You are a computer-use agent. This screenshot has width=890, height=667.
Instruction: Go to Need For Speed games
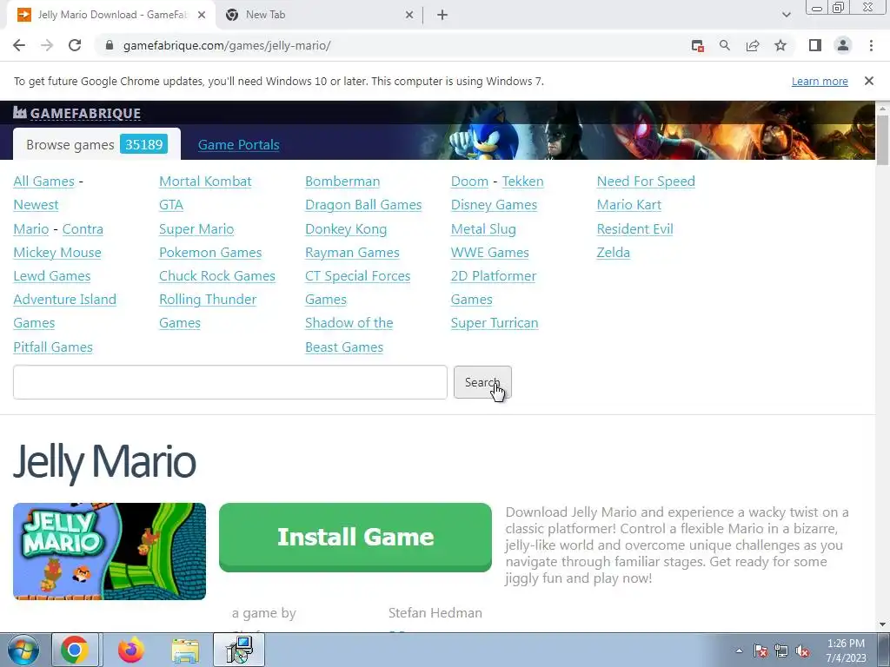coord(646,181)
